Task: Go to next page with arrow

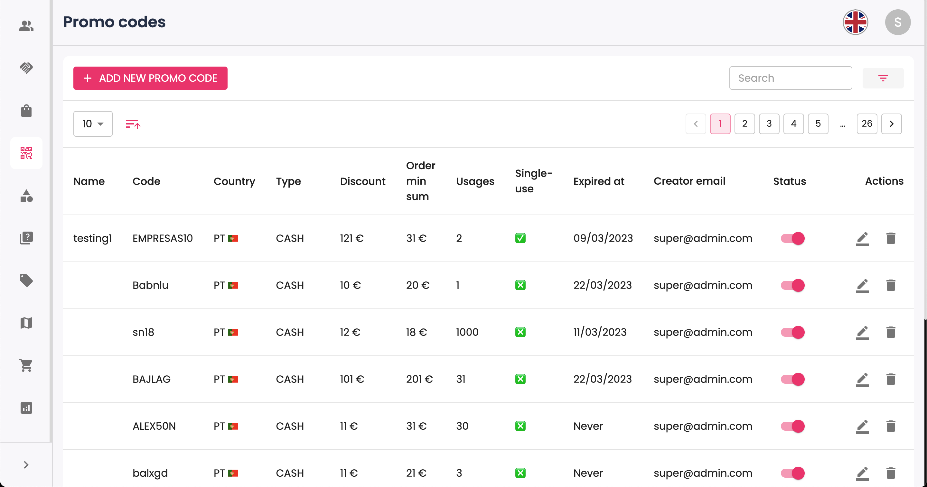Action: [x=891, y=124]
